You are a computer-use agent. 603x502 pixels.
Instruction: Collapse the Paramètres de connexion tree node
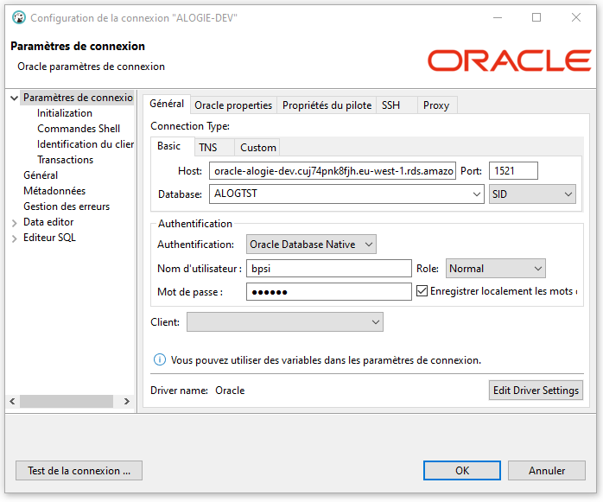pos(14,98)
